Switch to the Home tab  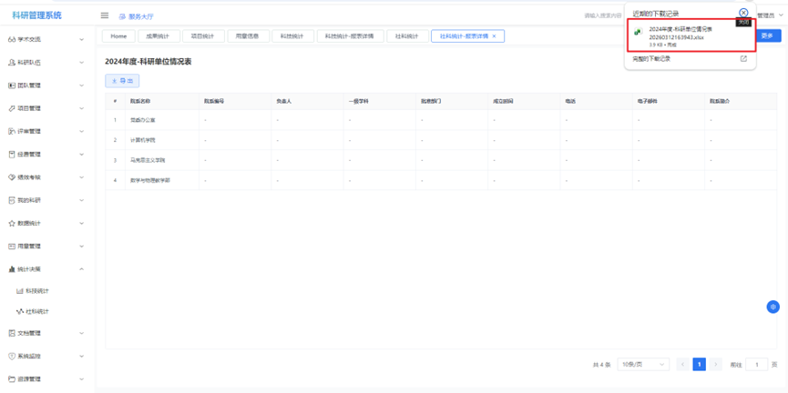click(x=118, y=36)
